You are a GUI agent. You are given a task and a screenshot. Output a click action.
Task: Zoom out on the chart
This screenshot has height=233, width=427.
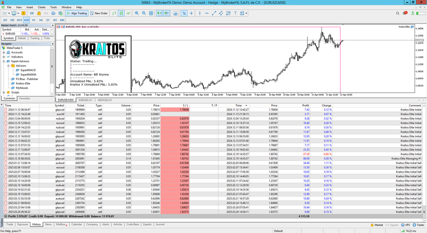click(x=144, y=13)
